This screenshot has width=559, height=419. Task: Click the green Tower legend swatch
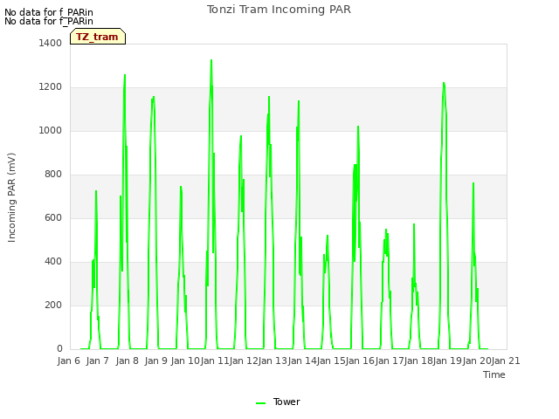[260, 403]
